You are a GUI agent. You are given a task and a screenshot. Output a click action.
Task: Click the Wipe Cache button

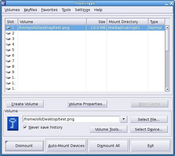150,104
